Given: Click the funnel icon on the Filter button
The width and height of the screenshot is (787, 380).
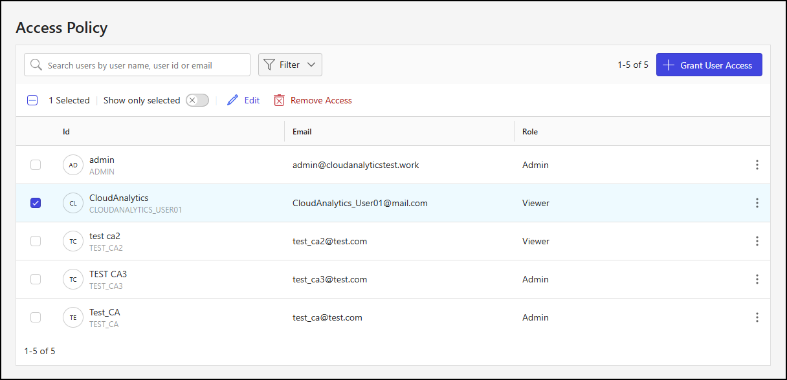Looking at the screenshot, I should (x=271, y=65).
